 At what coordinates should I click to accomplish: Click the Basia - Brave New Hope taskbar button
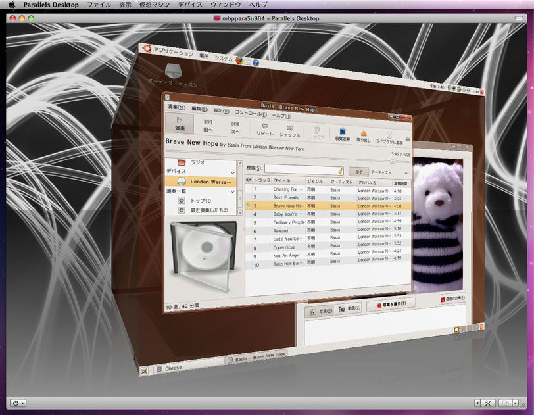(x=256, y=357)
